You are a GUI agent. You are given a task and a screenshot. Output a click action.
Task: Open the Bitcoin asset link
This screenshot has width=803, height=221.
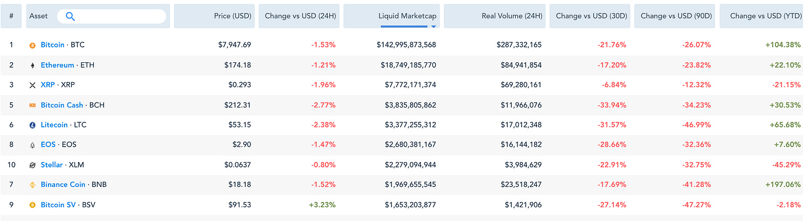[52, 45]
